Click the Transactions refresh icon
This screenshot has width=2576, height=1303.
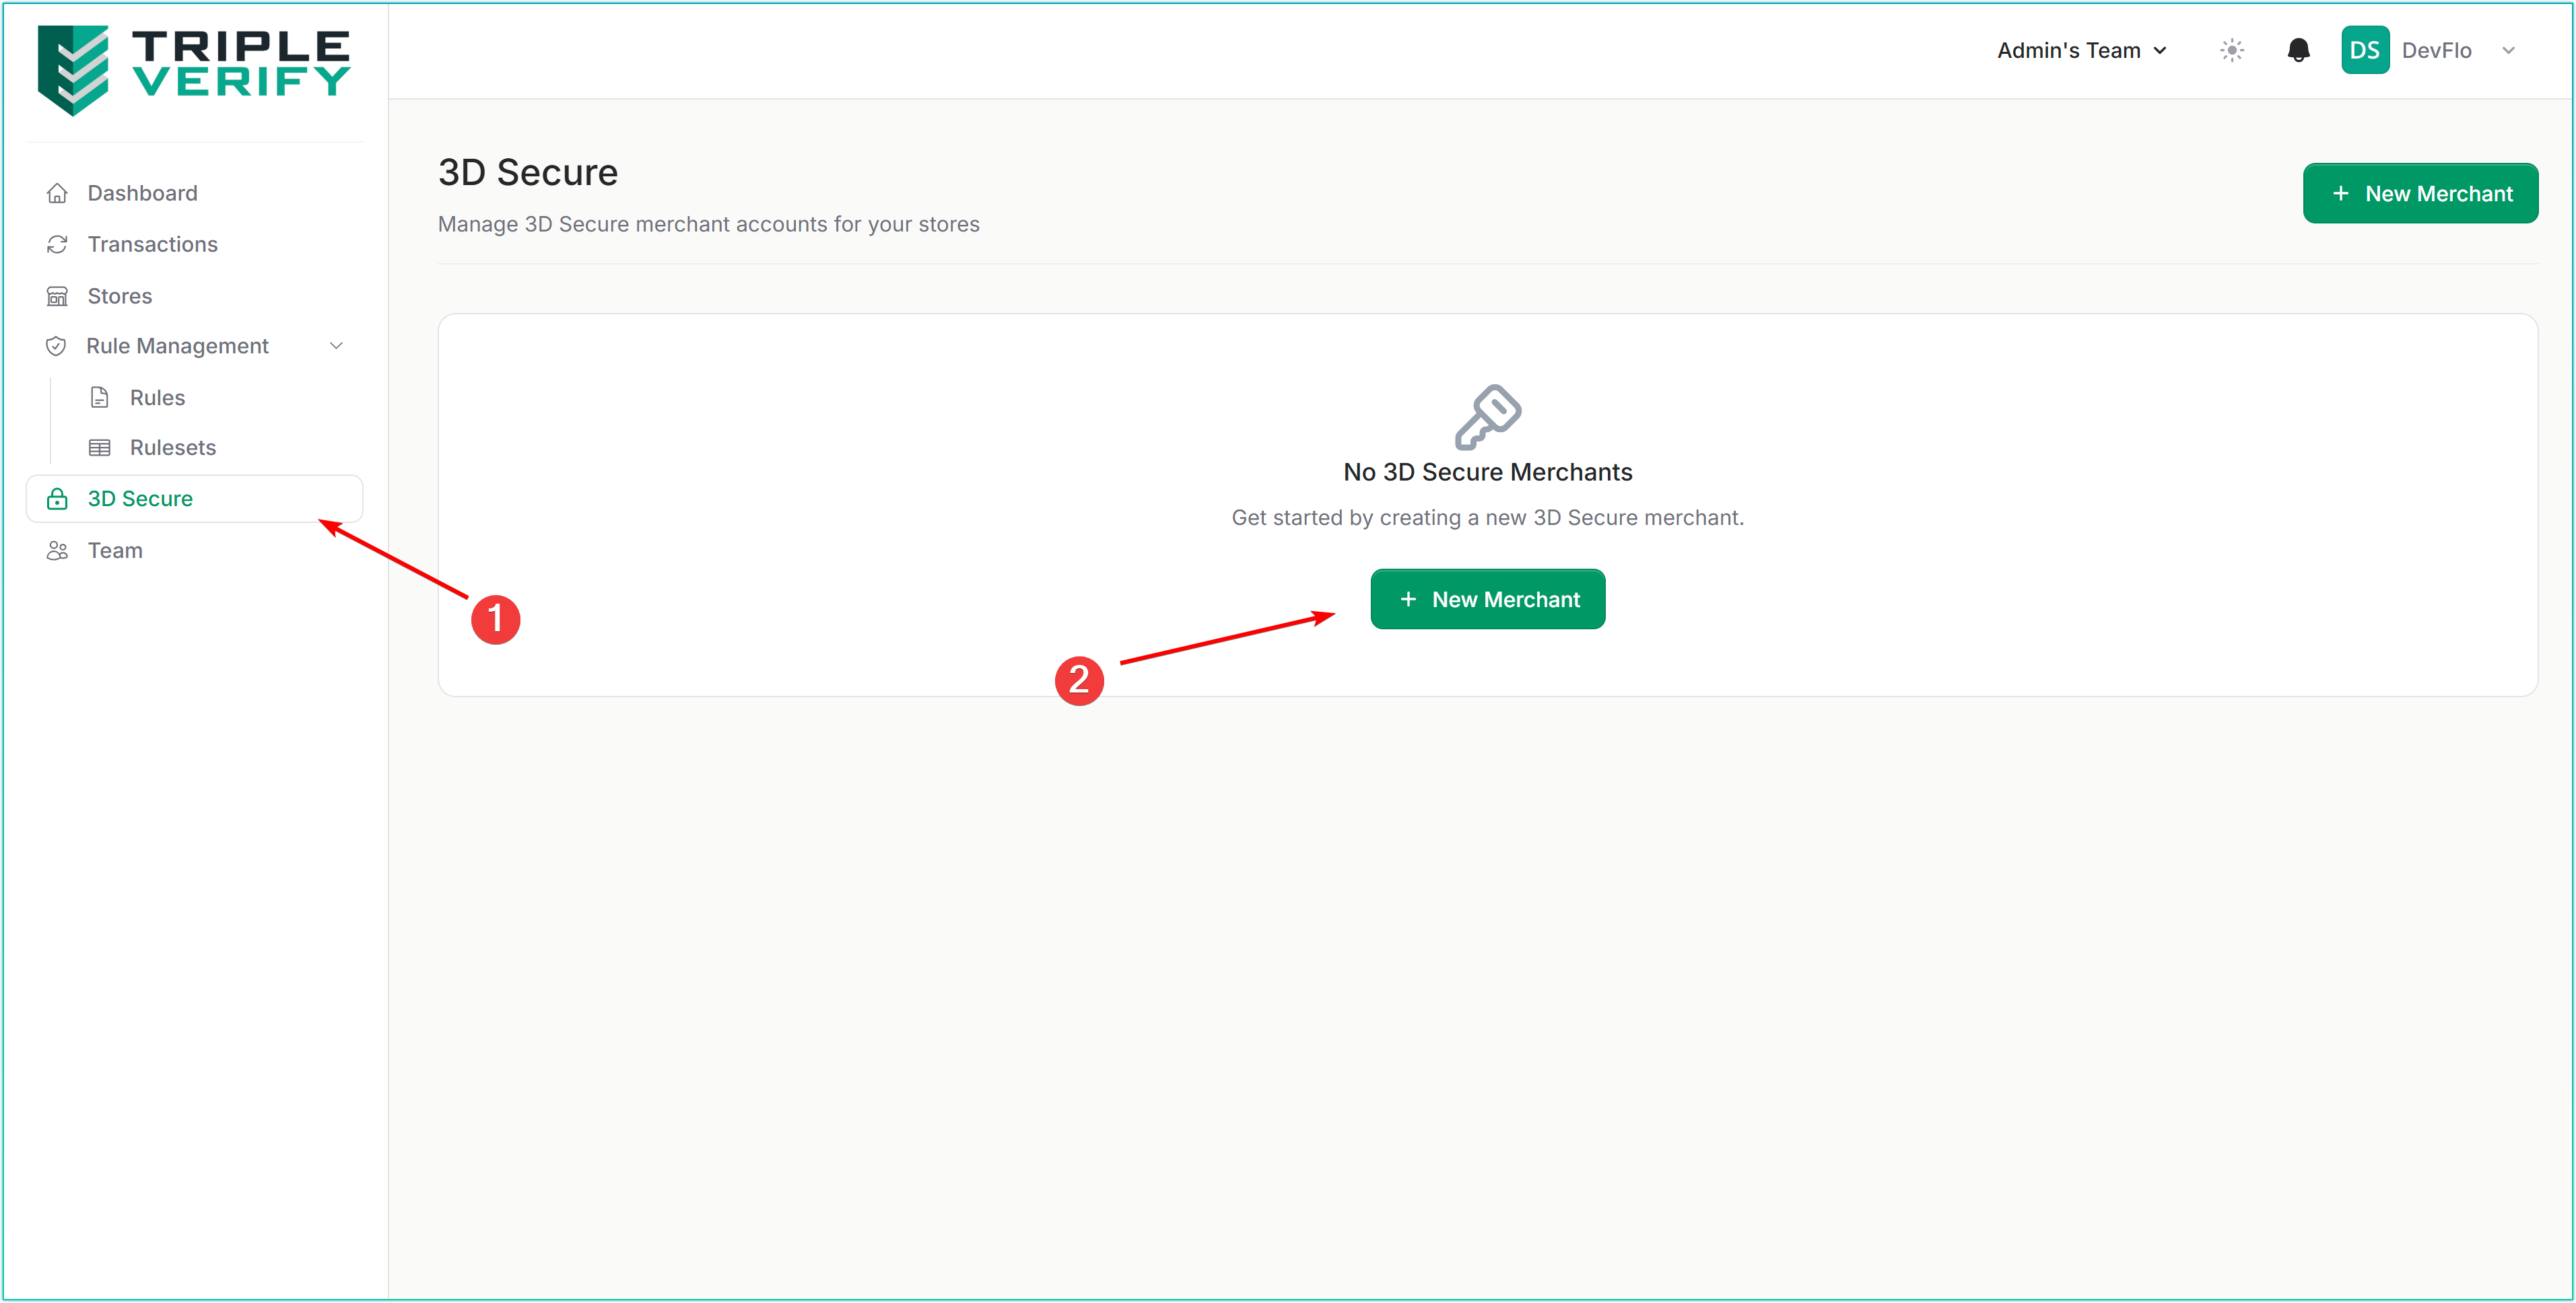57,244
